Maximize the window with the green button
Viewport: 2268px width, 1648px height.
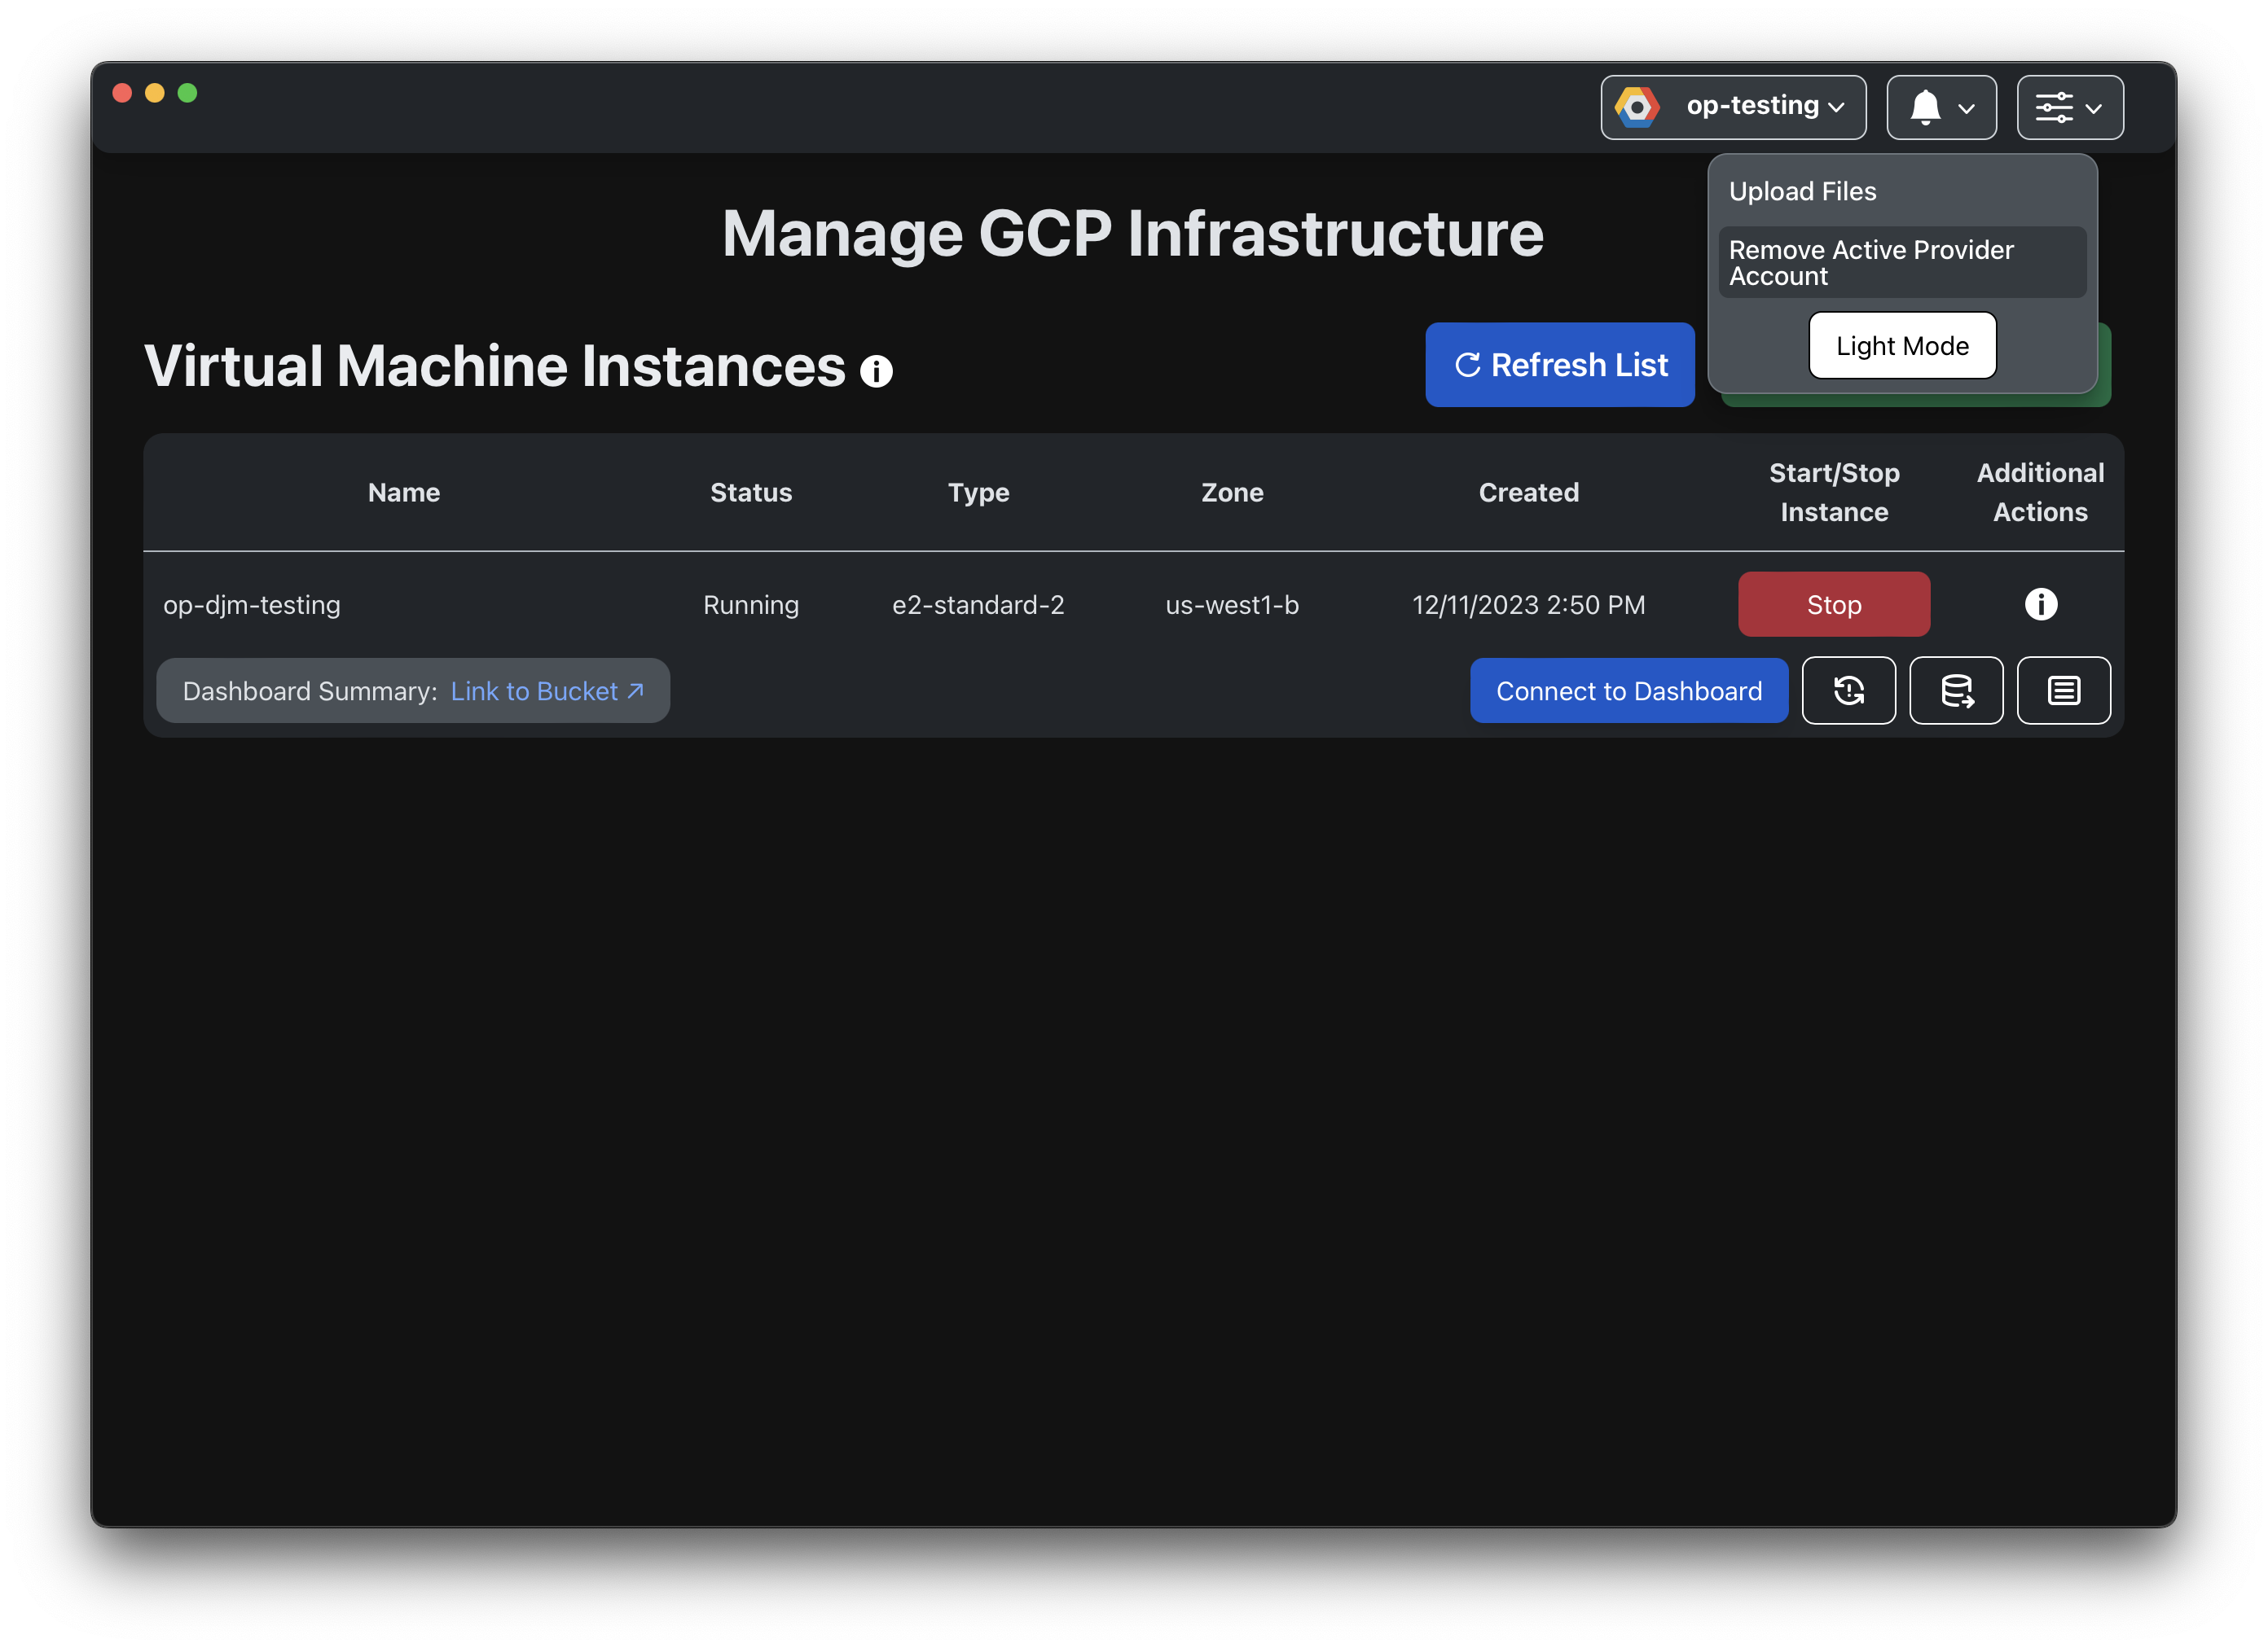point(187,93)
